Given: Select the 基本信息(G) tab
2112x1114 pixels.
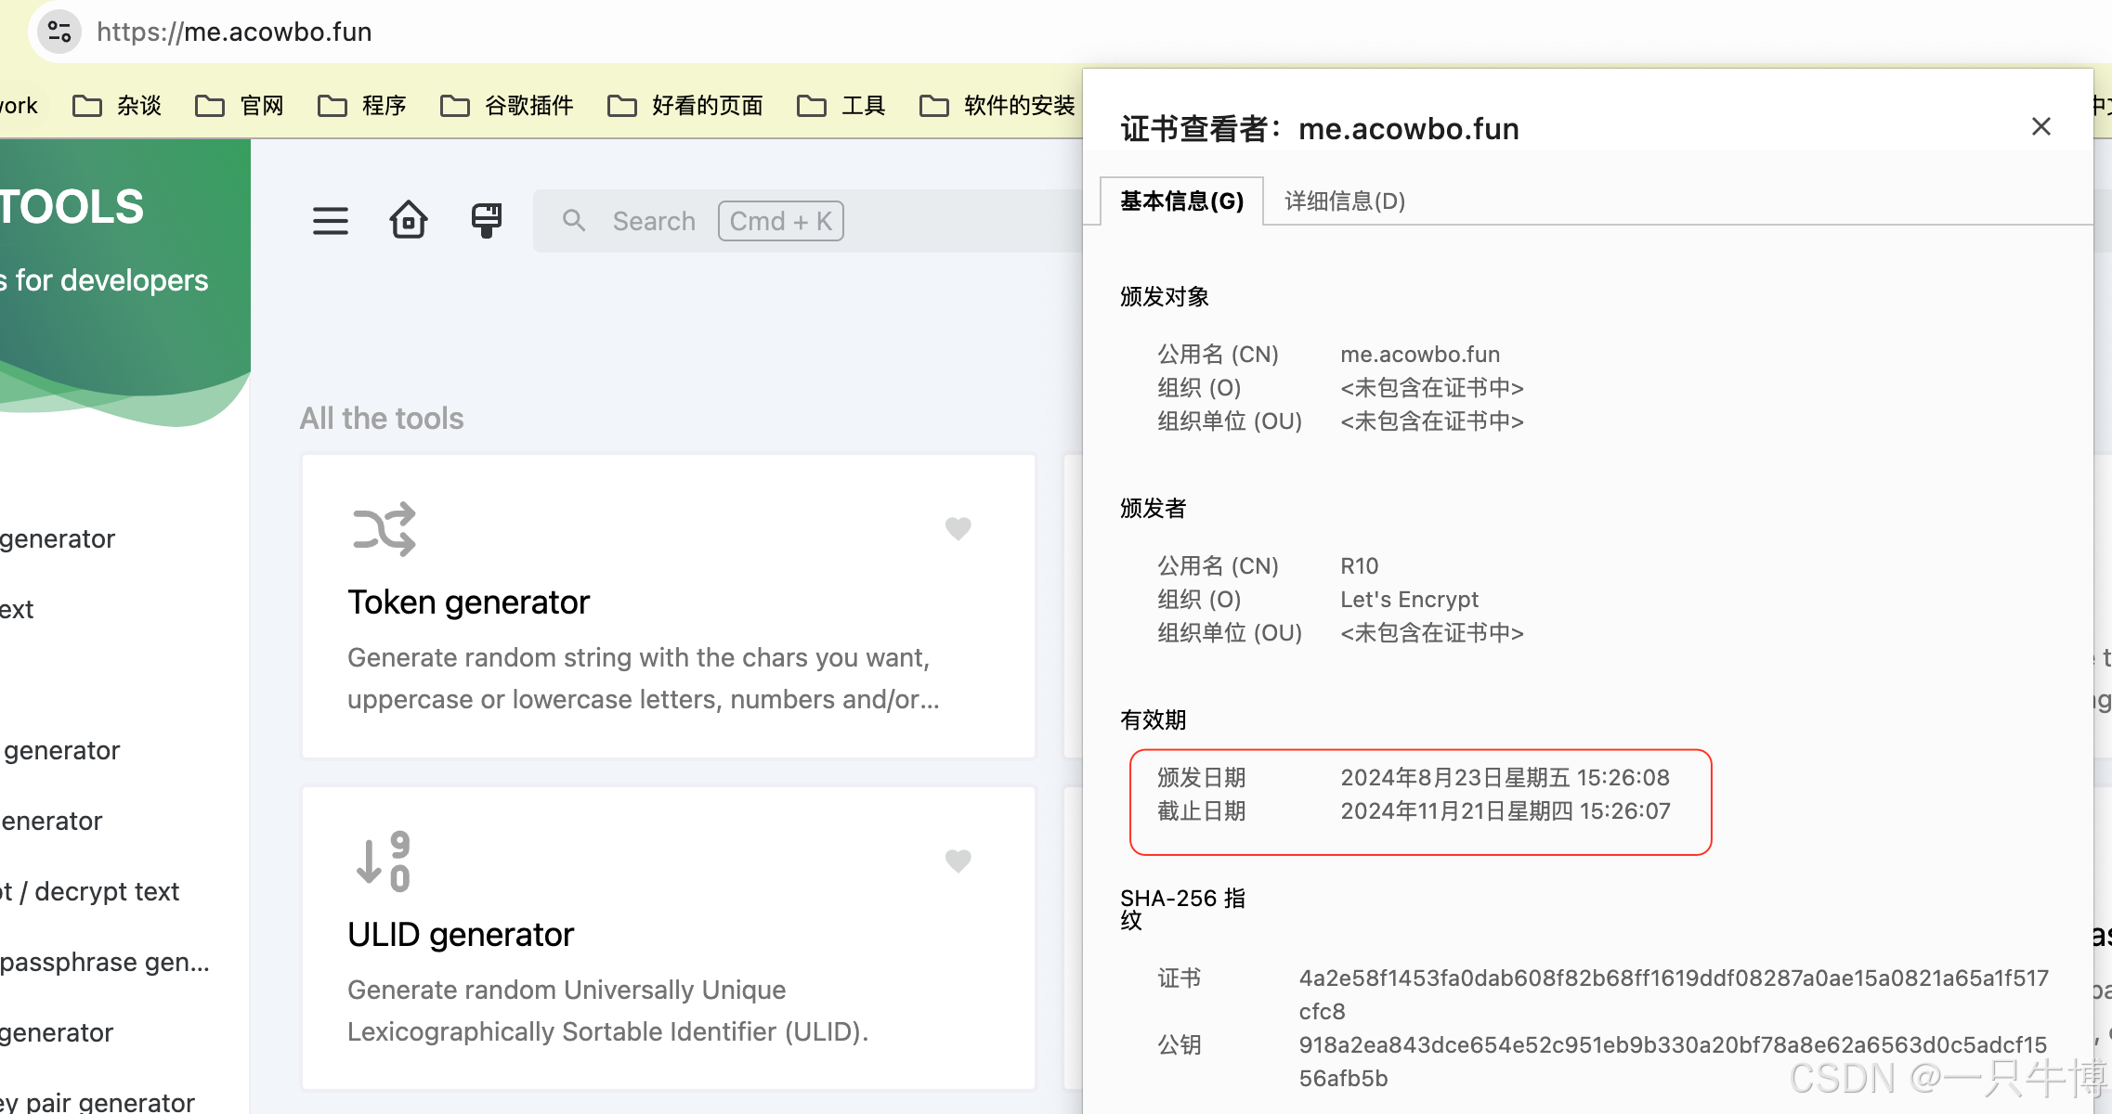Looking at the screenshot, I should [1181, 201].
